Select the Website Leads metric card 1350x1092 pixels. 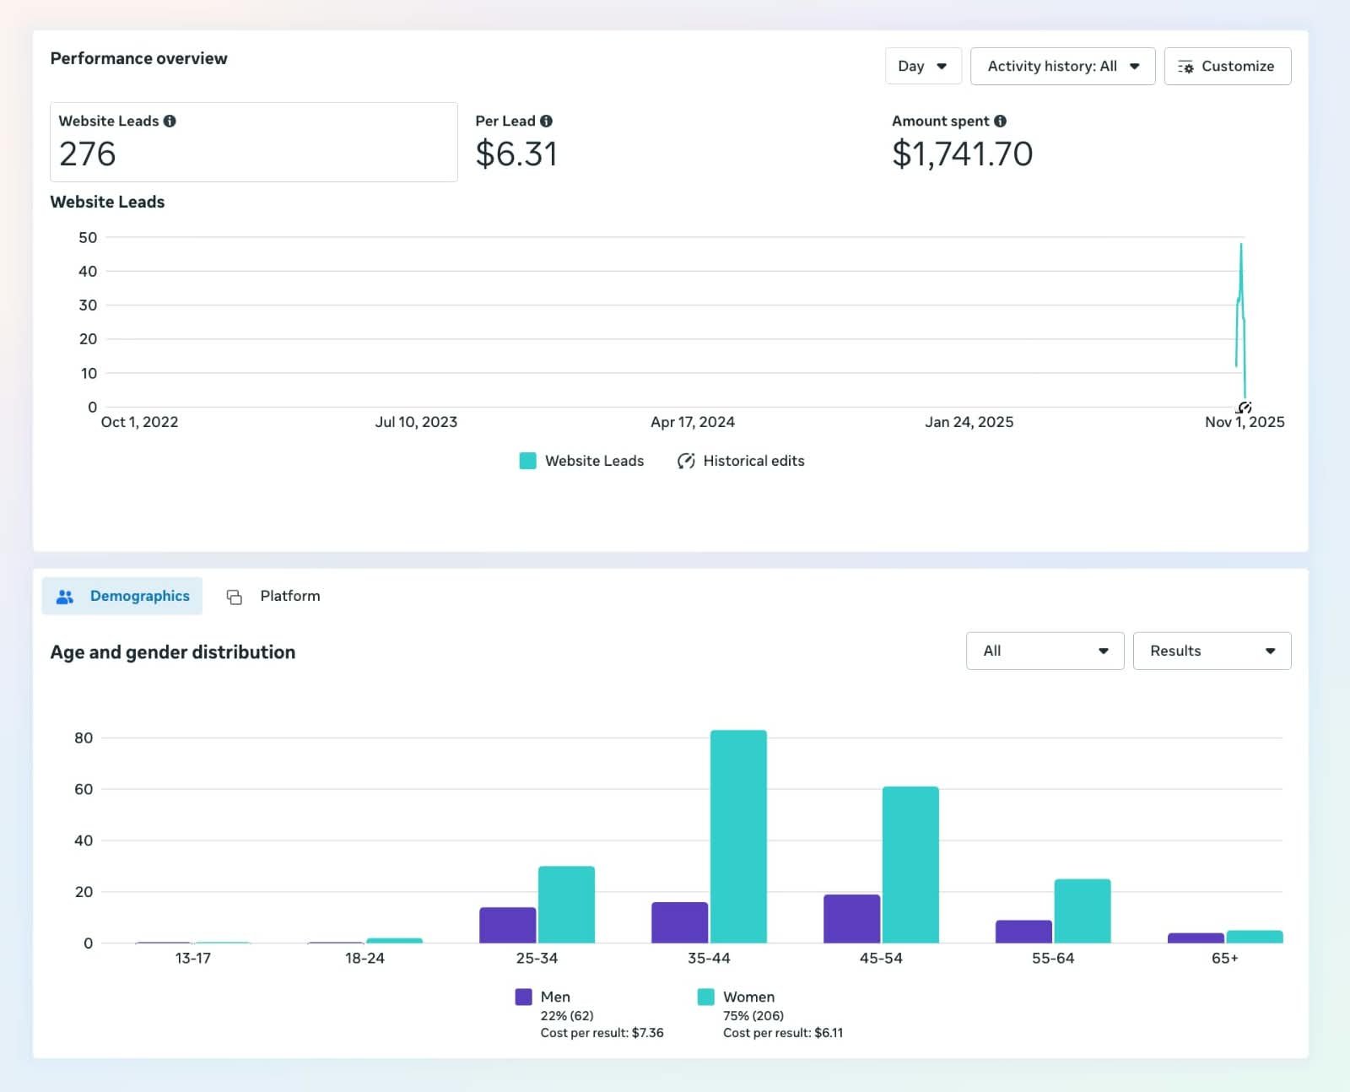coord(254,142)
